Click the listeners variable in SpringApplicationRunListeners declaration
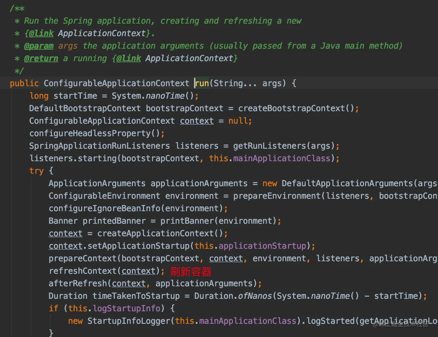The width and height of the screenshot is (438, 337). click(197, 146)
